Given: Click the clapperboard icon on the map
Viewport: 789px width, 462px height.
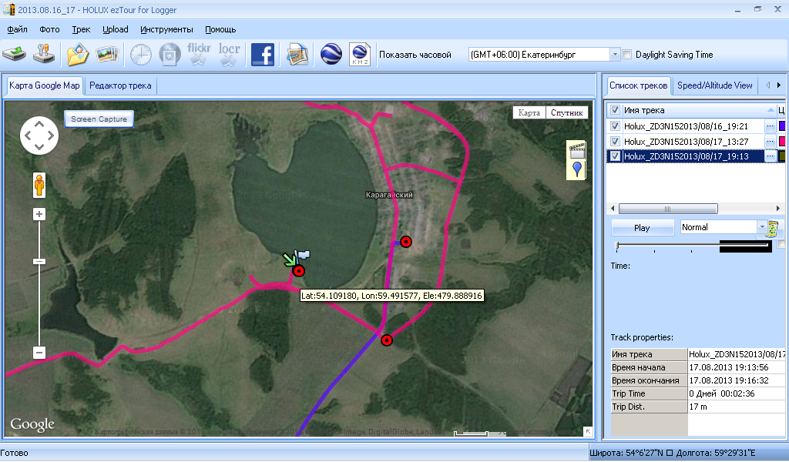Looking at the screenshot, I should (x=576, y=150).
